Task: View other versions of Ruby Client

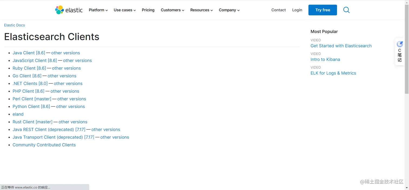Action: pos(66,68)
